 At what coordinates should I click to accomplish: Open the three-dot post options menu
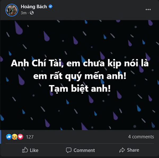[x=148, y=10]
